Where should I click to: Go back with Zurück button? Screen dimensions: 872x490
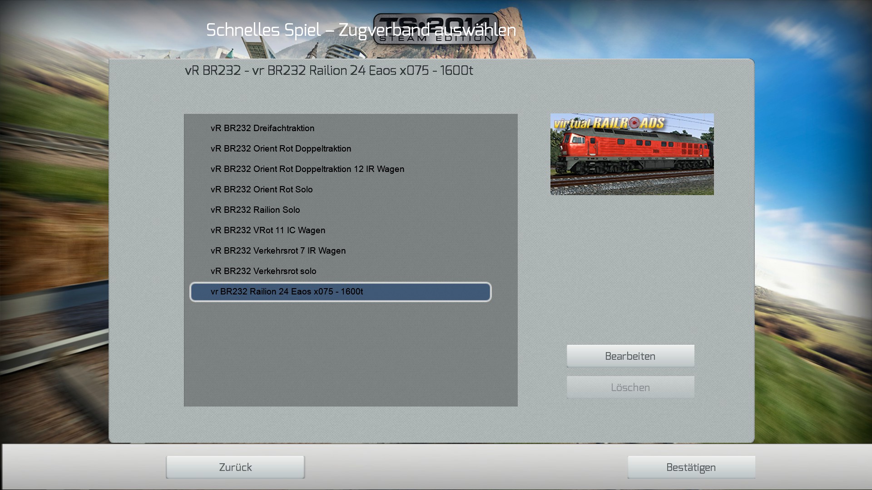[x=235, y=467]
